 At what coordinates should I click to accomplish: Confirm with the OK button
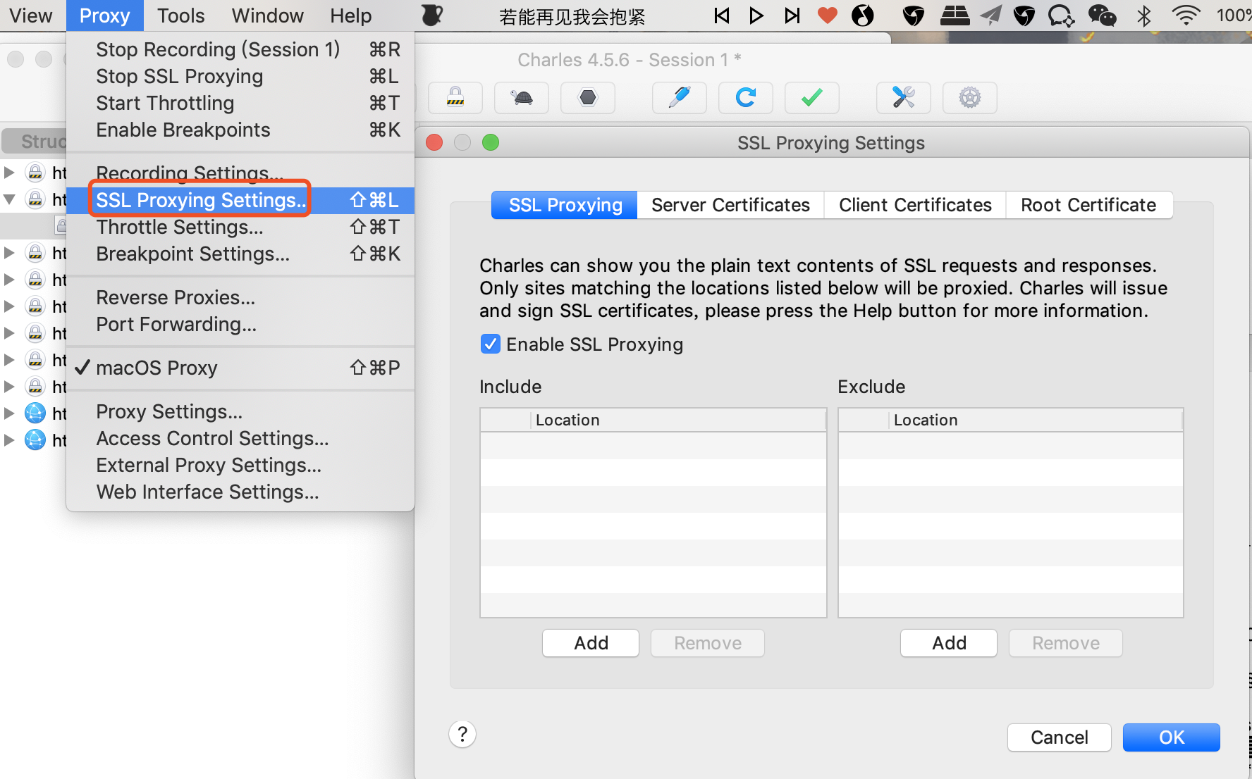point(1172,737)
